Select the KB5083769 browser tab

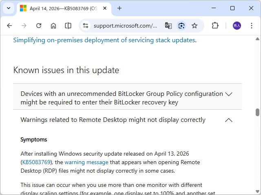pos(61,8)
